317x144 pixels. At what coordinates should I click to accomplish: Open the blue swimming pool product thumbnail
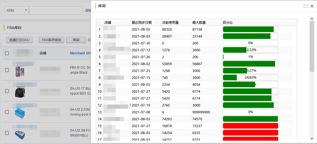tap(20, 113)
